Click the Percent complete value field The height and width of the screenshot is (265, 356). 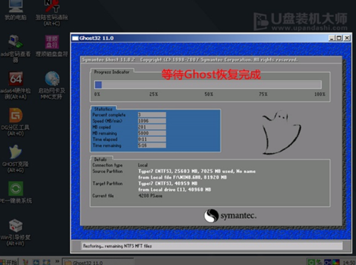(151, 115)
